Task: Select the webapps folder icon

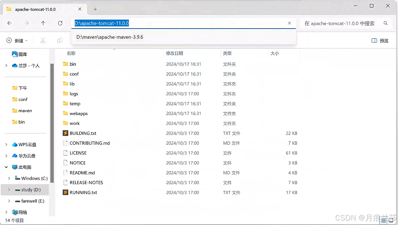Action: [65, 113]
